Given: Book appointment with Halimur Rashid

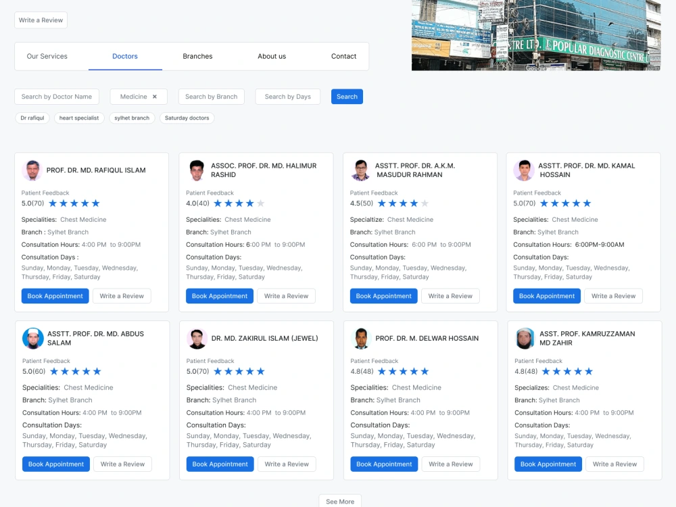Looking at the screenshot, I should tap(220, 296).
